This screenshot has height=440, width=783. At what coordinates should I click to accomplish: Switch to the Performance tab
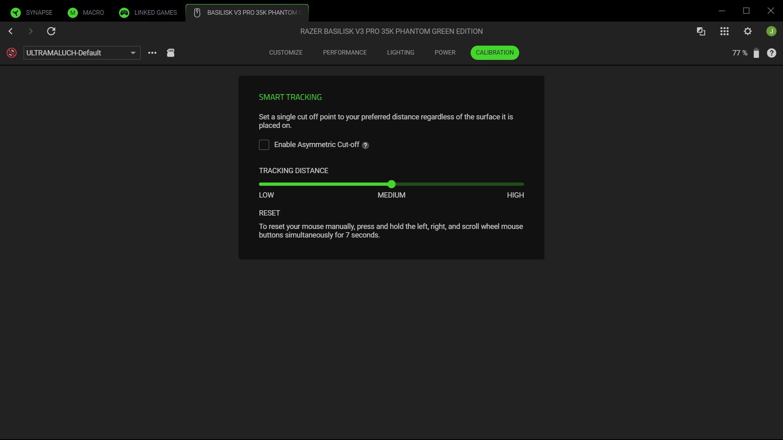345,53
